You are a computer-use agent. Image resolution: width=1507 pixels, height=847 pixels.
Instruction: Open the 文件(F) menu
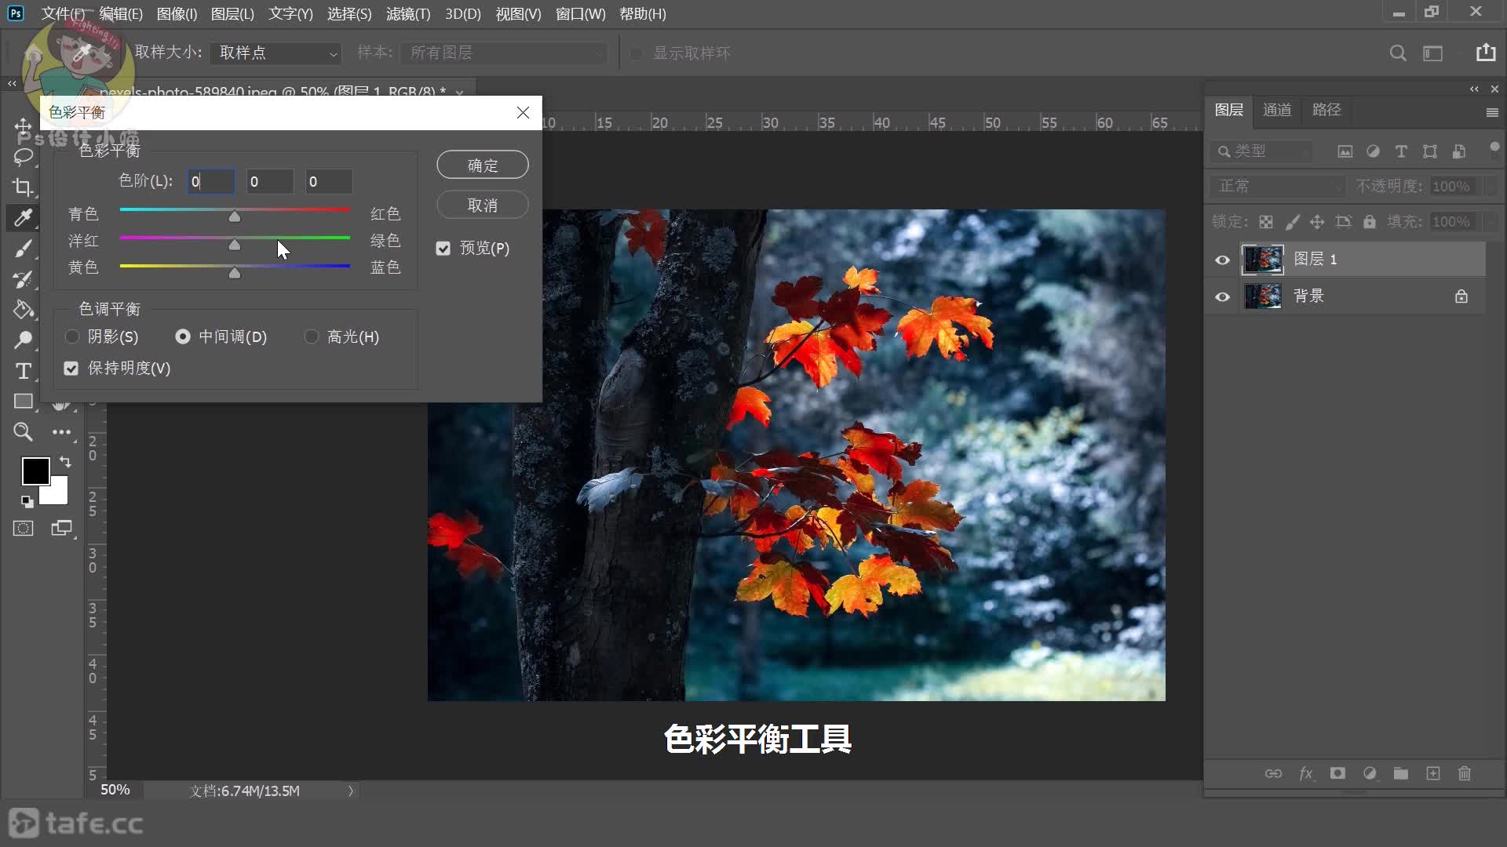(62, 14)
